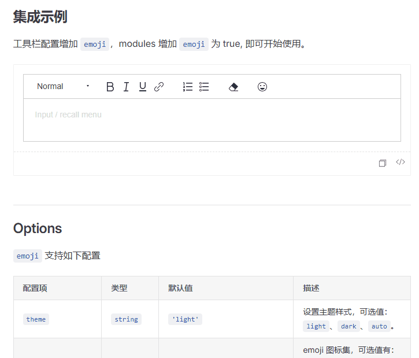
Task: Toggle bold formatting in the editor toolbar
Action: pyautogui.click(x=110, y=87)
